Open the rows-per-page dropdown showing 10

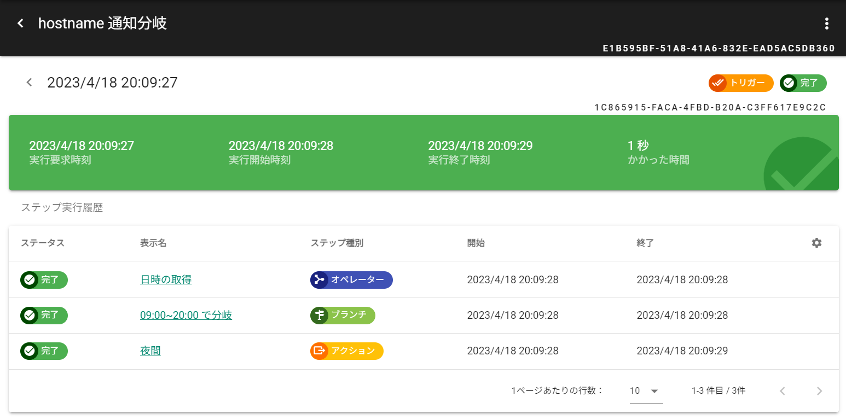(646, 391)
